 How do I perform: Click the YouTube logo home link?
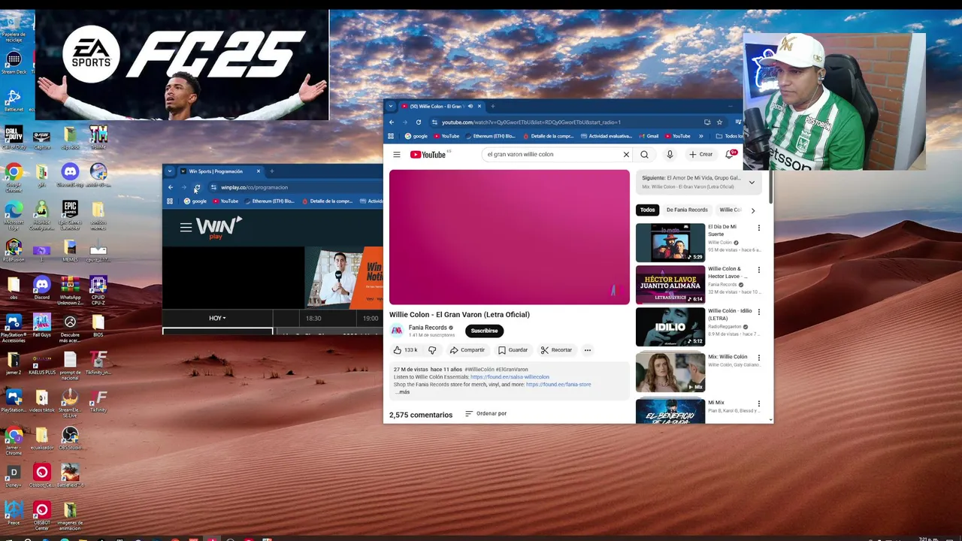point(428,155)
